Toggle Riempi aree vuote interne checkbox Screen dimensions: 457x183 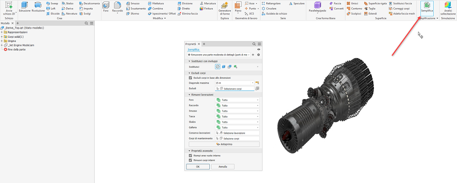191,156
